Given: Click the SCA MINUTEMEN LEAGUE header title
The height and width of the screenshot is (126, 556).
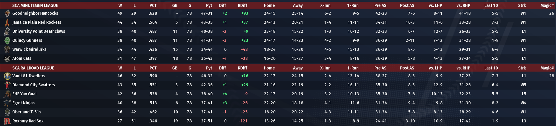Looking at the screenshot, I should tap(35, 5).
